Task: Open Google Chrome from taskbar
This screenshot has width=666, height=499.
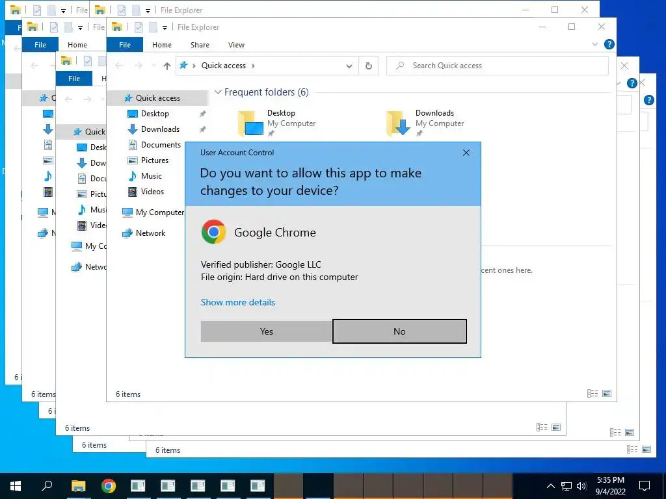Action: pyautogui.click(x=109, y=486)
